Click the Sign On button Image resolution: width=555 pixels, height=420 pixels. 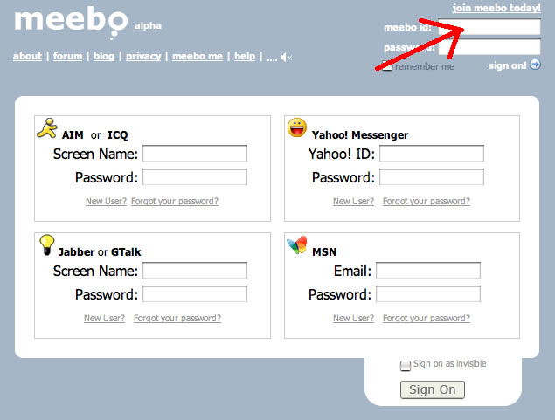pos(432,389)
